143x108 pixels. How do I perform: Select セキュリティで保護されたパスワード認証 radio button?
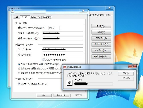point(19,69)
